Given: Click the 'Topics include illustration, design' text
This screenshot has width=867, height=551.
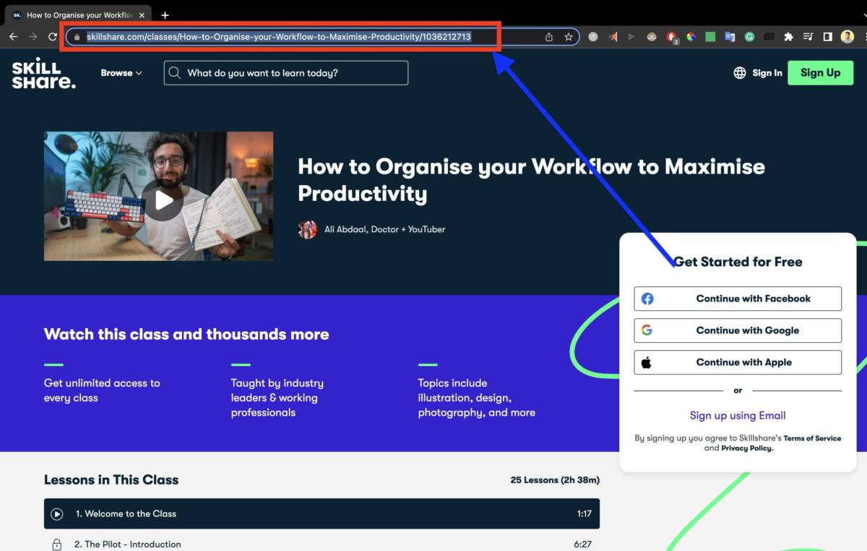Looking at the screenshot, I should (x=477, y=398).
